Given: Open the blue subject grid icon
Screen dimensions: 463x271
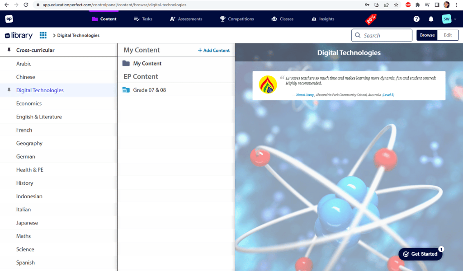Looking at the screenshot, I should tap(43, 35).
